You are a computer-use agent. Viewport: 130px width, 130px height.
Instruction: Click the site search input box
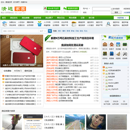click(21, 31)
